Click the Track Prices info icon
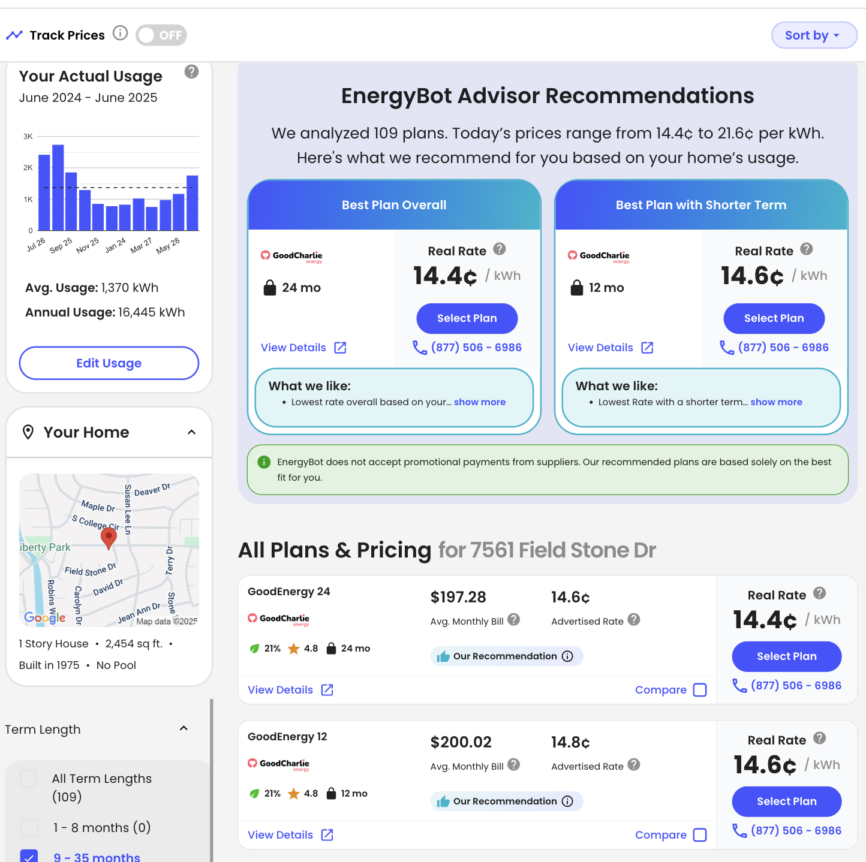 121,33
